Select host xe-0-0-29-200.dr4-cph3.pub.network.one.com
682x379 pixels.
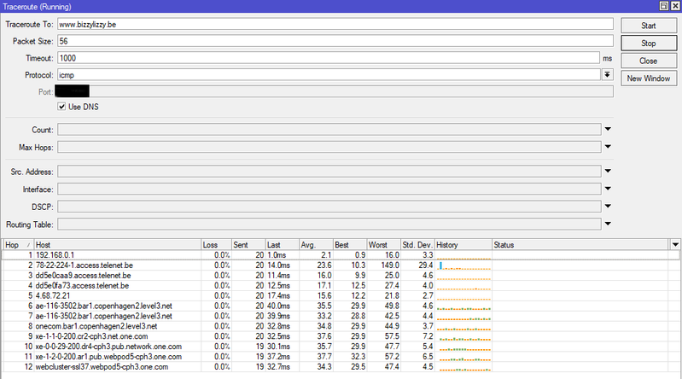click(x=108, y=347)
